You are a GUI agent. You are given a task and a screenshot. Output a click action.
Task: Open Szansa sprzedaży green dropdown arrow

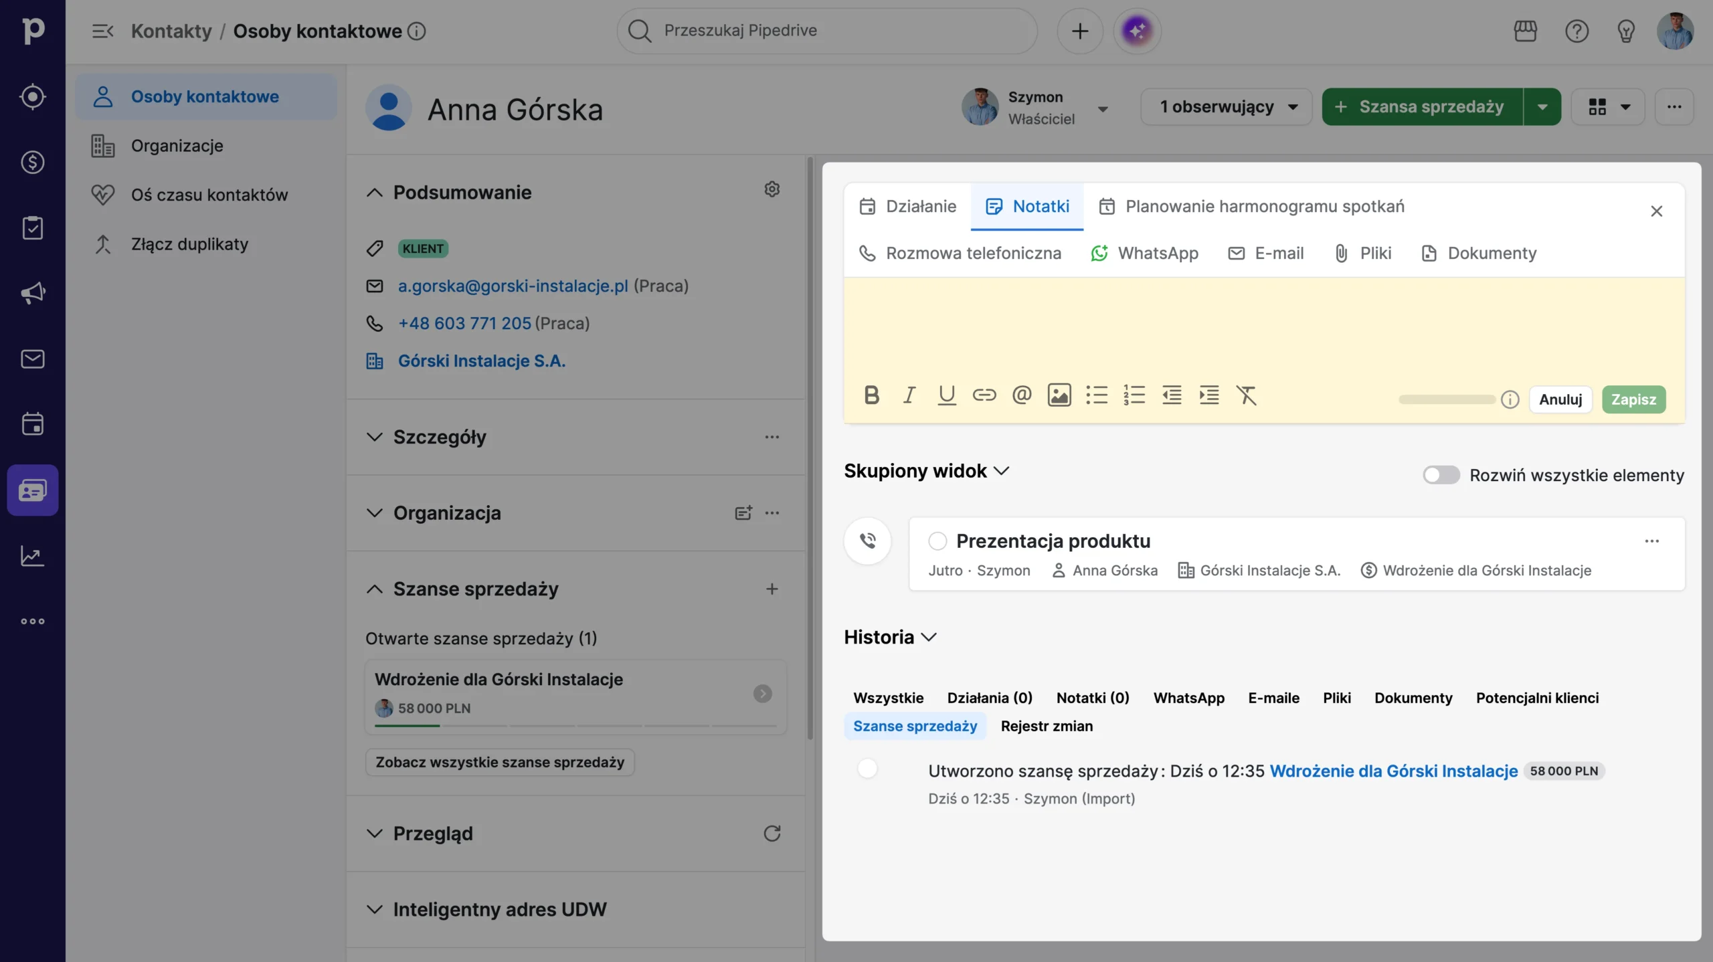point(1542,106)
